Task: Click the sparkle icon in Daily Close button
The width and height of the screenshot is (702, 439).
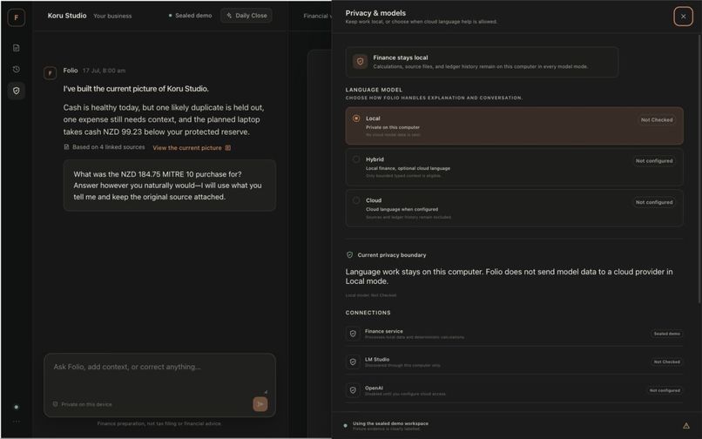Action: [229, 16]
